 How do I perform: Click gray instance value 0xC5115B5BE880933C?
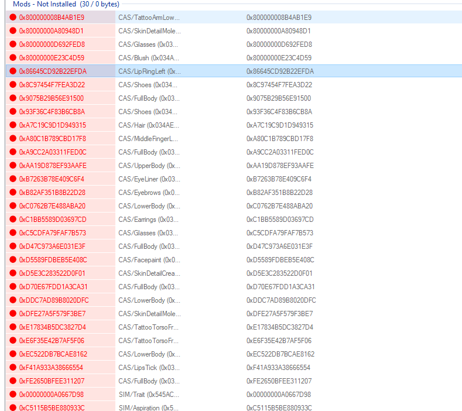tap(279, 407)
